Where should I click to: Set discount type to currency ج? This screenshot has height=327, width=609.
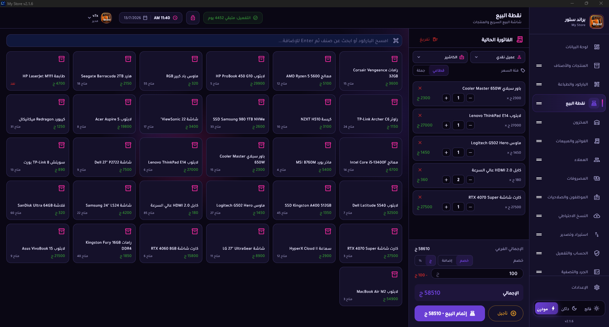click(430, 260)
